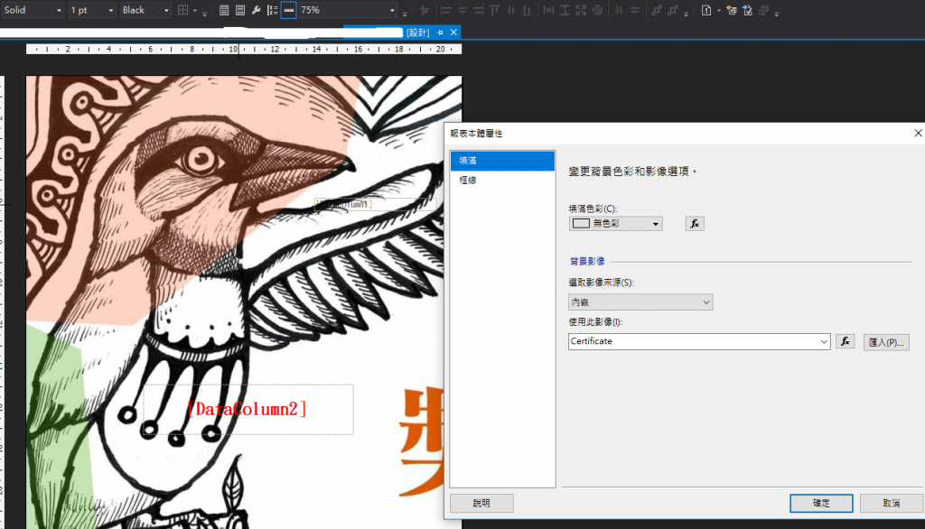Click the toolbar icon with a star

click(x=732, y=10)
